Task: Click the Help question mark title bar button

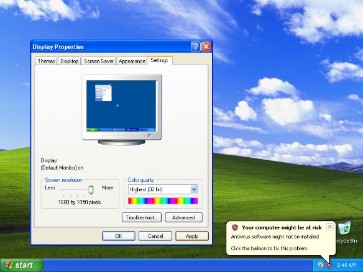Action: (195, 47)
